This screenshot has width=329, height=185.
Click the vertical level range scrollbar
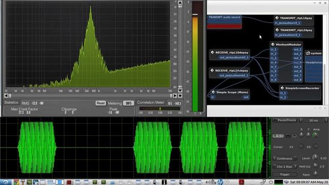point(180,46)
